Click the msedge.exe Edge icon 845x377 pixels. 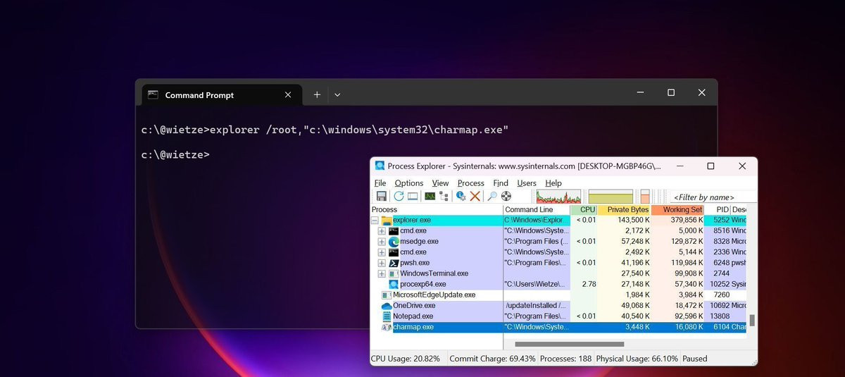click(394, 242)
